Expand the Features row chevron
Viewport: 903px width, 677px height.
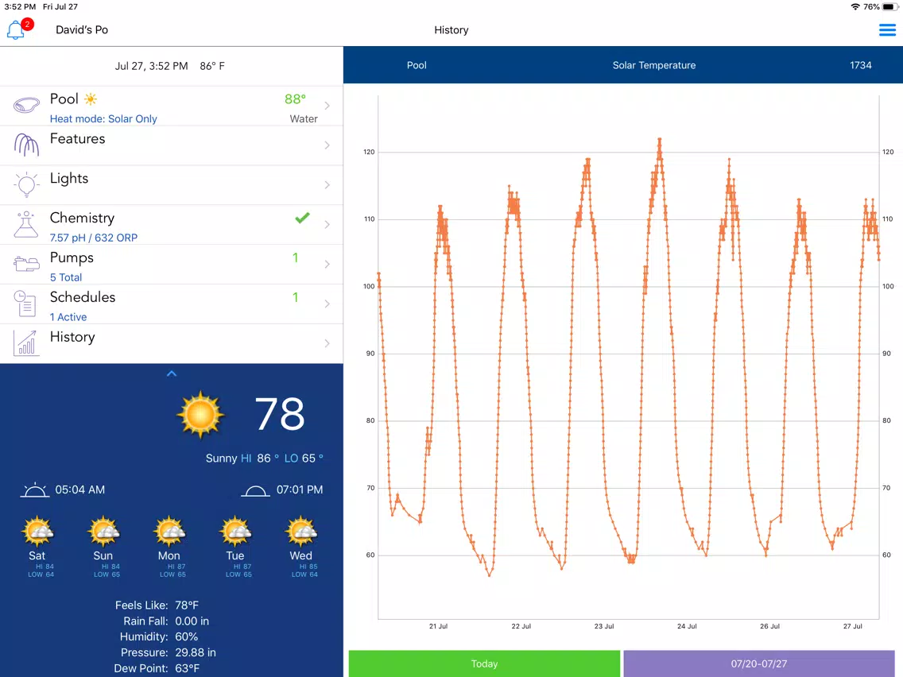327,145
